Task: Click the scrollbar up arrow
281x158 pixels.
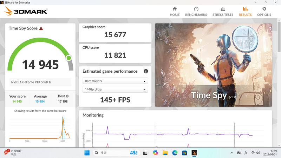Action: [279, 20]
